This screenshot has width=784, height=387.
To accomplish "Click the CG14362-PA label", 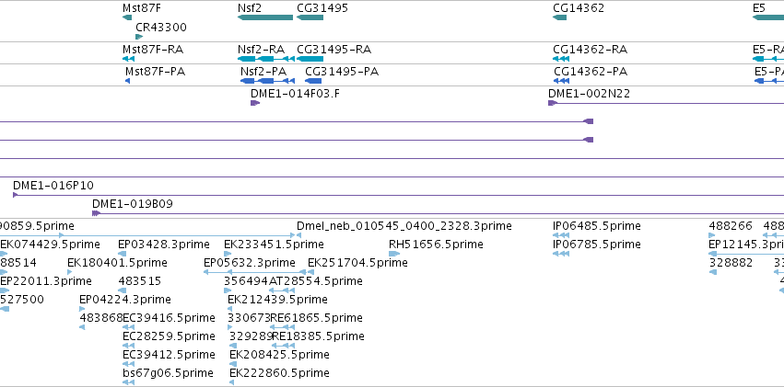I will [590, 72].
